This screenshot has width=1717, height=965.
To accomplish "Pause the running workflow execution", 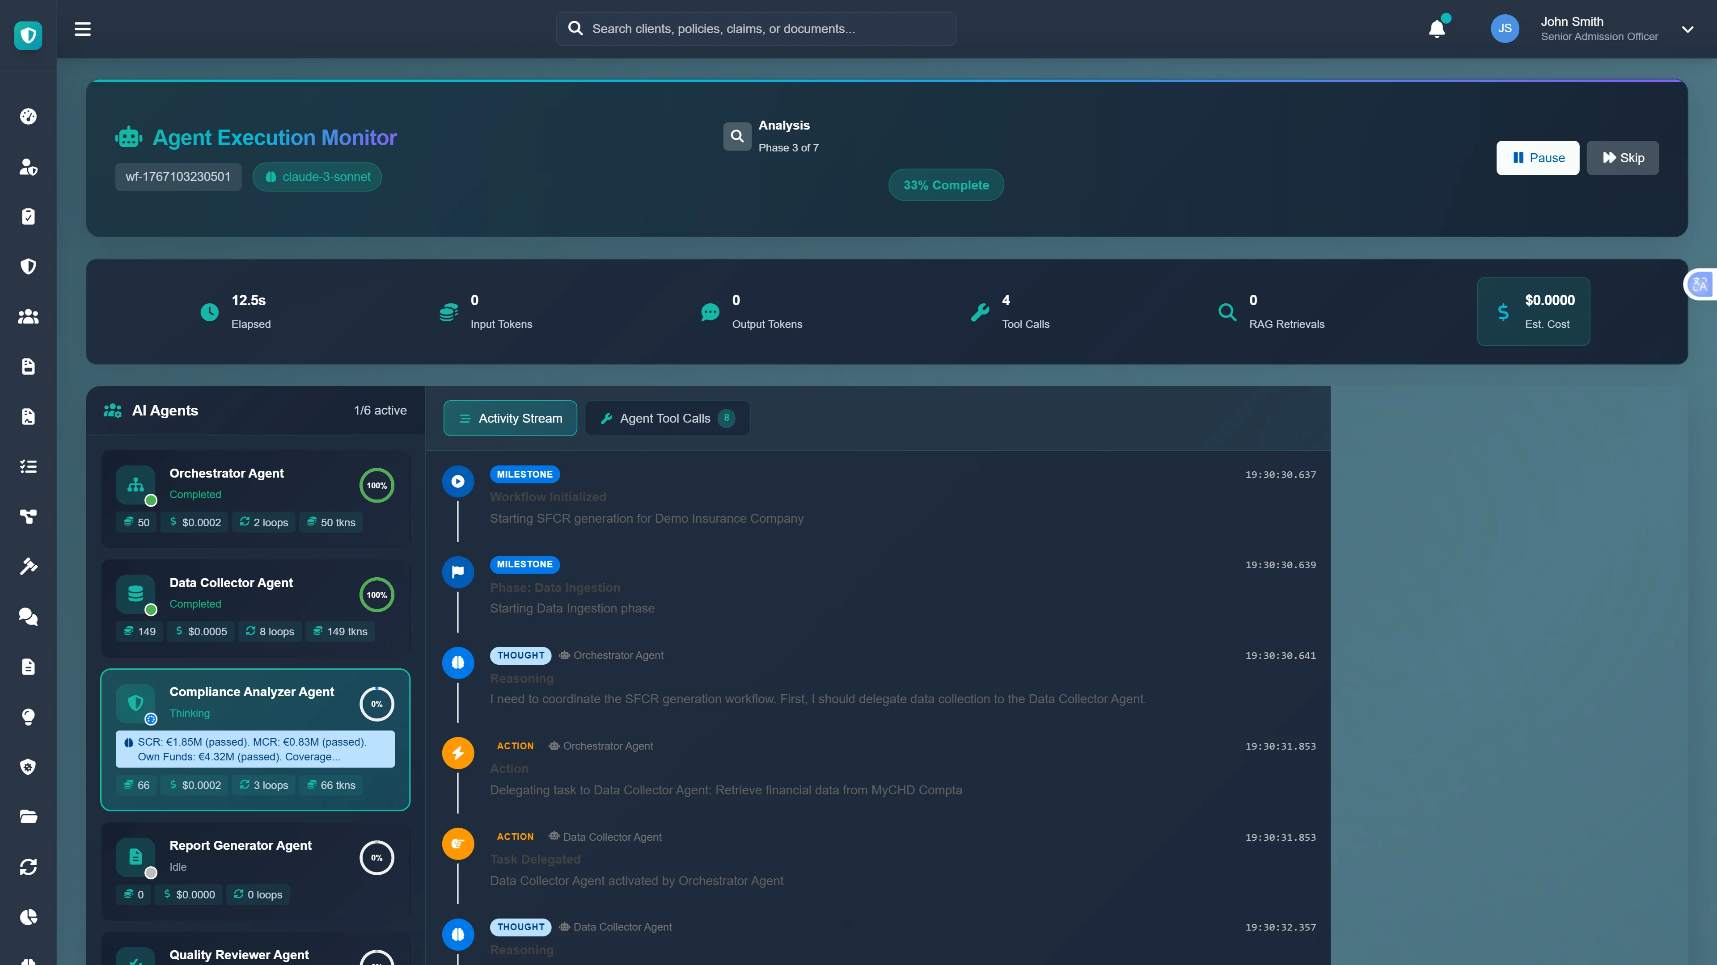I will coord(1538,158).
